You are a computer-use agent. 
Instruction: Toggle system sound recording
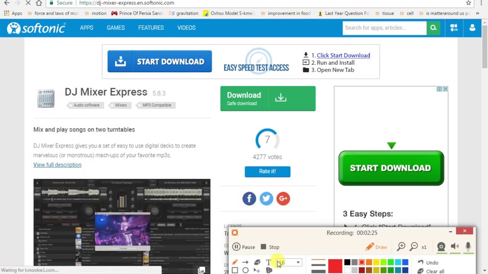[455, 247]
